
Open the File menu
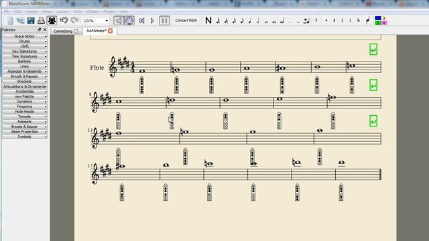point(7,11)
